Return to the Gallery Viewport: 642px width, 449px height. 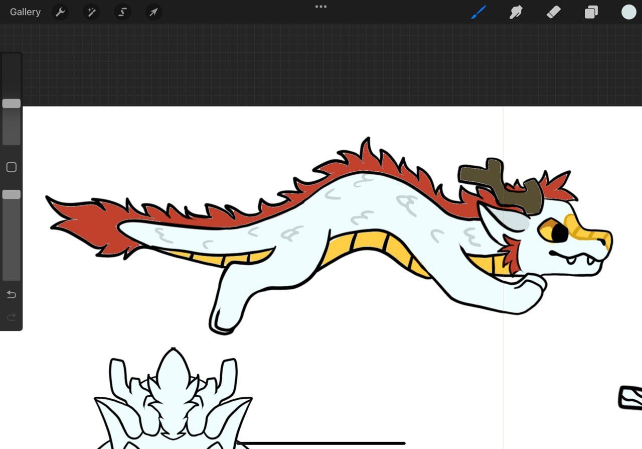click(x=25, y=12)
